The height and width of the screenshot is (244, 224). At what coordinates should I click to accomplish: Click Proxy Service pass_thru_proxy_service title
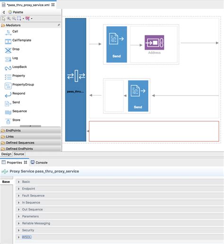pyautogui.click(x=44, y=171)
